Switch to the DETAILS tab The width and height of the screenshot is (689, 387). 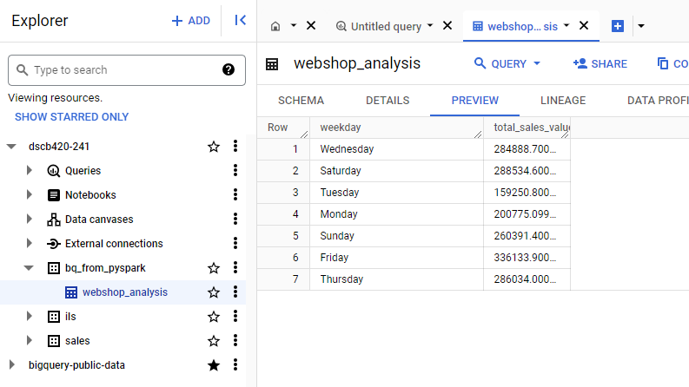(388, 101)
